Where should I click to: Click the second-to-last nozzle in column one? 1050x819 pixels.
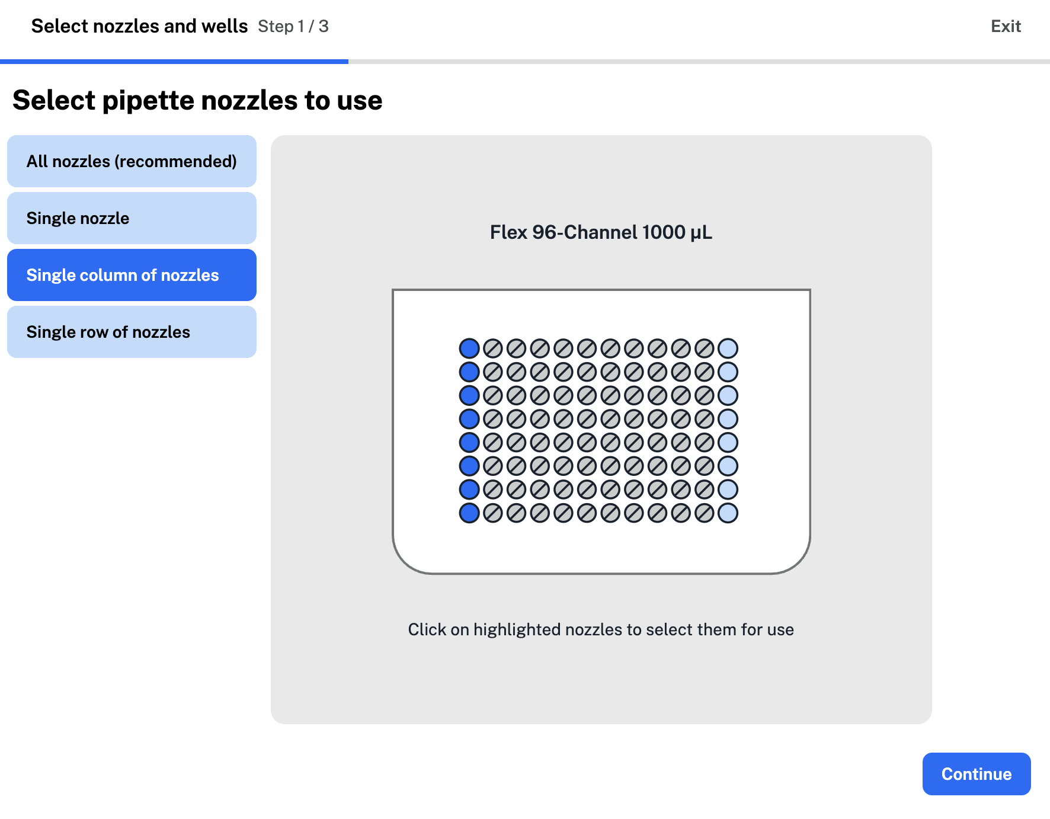click(x=470, y=490)
